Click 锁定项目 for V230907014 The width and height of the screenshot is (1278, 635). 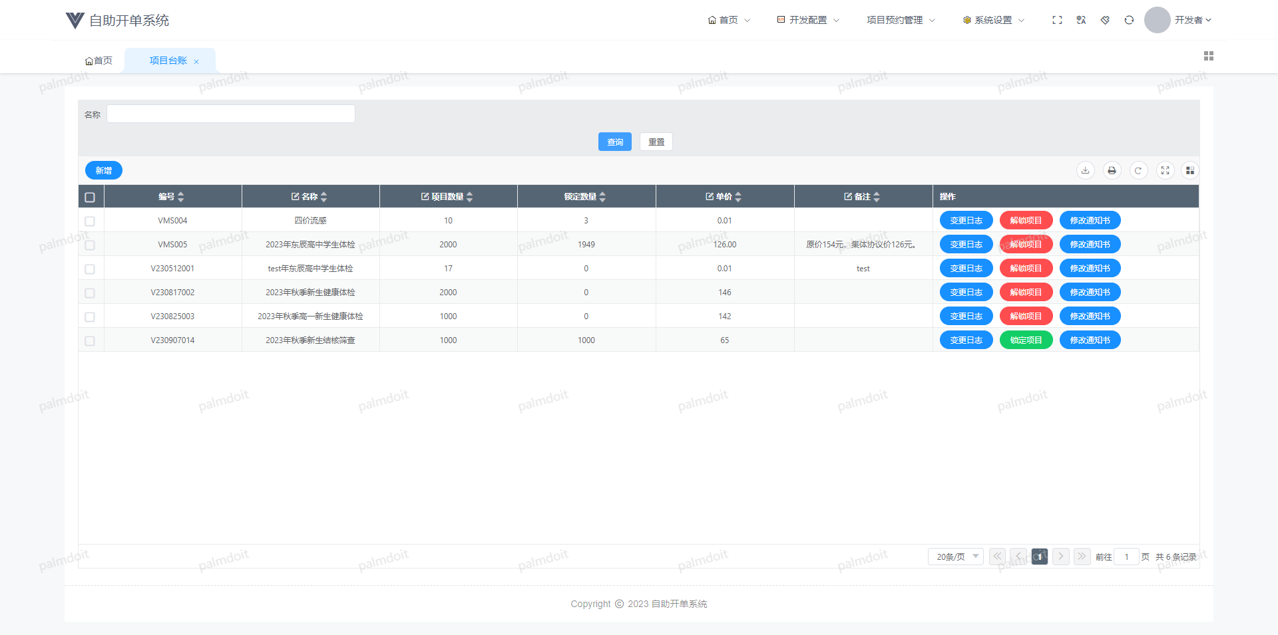pyautogui.click(x=1026, y=340)
